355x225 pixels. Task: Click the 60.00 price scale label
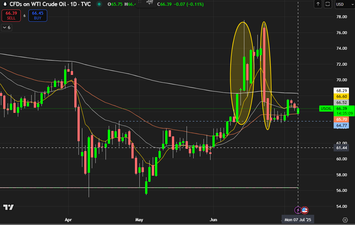pos(341,159)
